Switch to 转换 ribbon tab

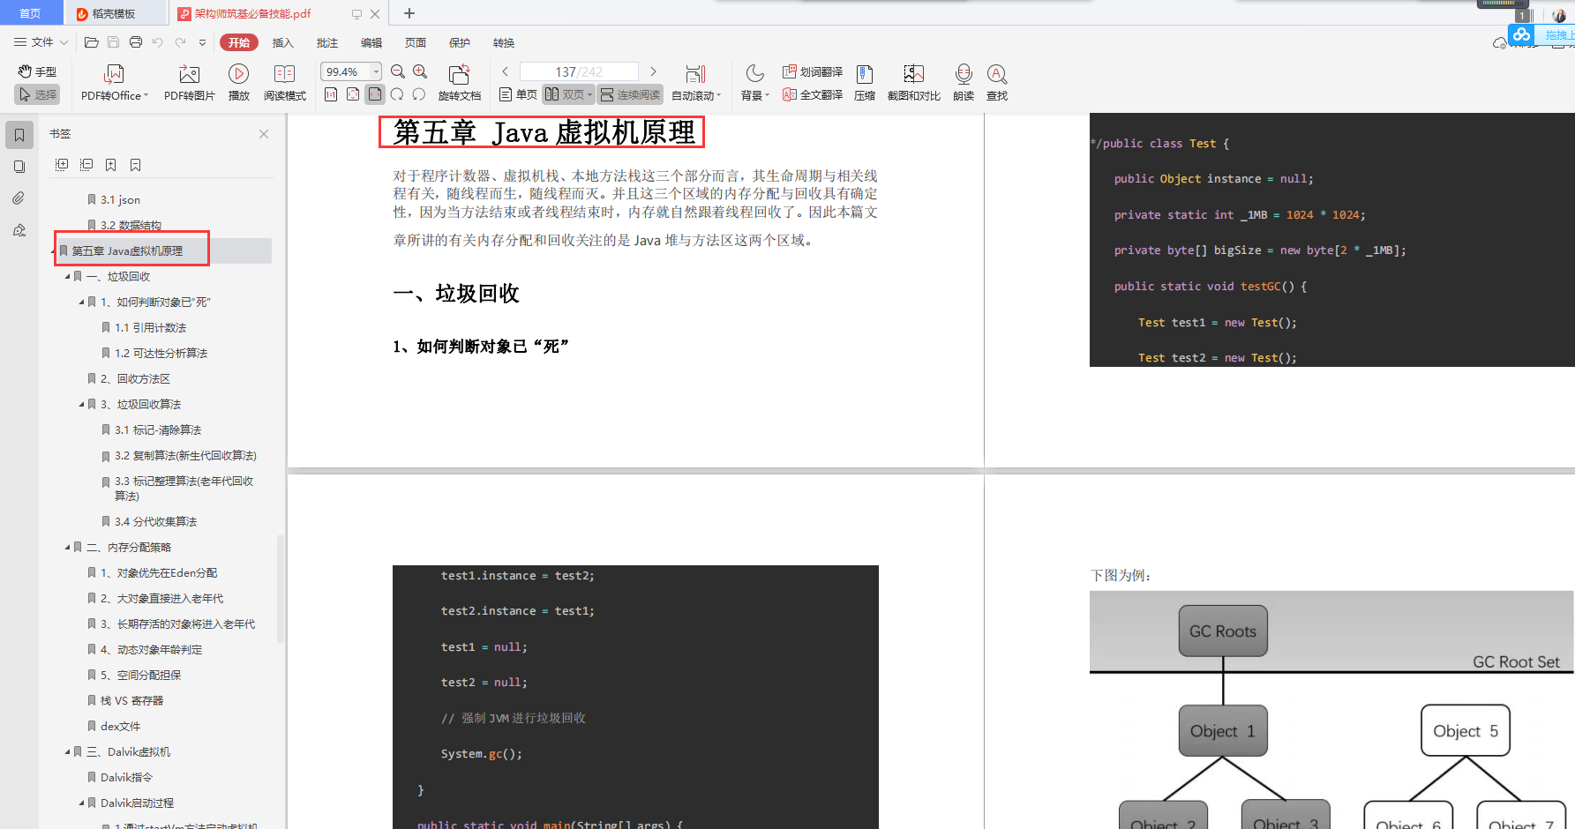503,42
